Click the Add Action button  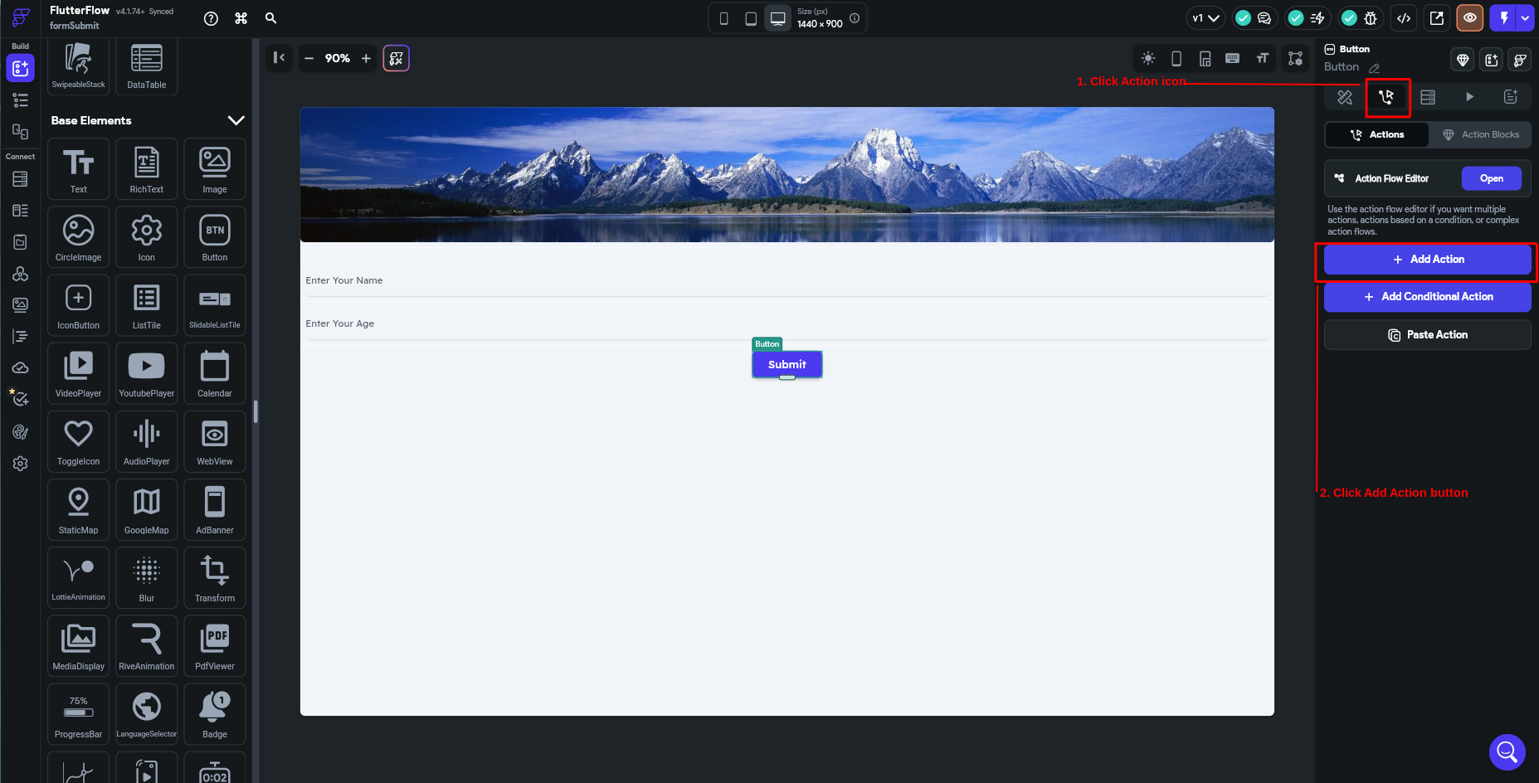point(1427,260)
